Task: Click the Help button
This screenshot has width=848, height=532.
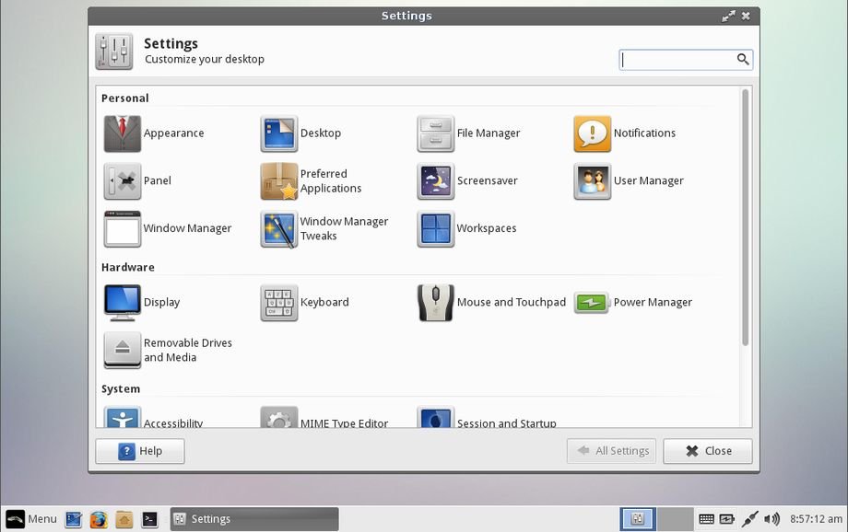Action: pos(140,451)
